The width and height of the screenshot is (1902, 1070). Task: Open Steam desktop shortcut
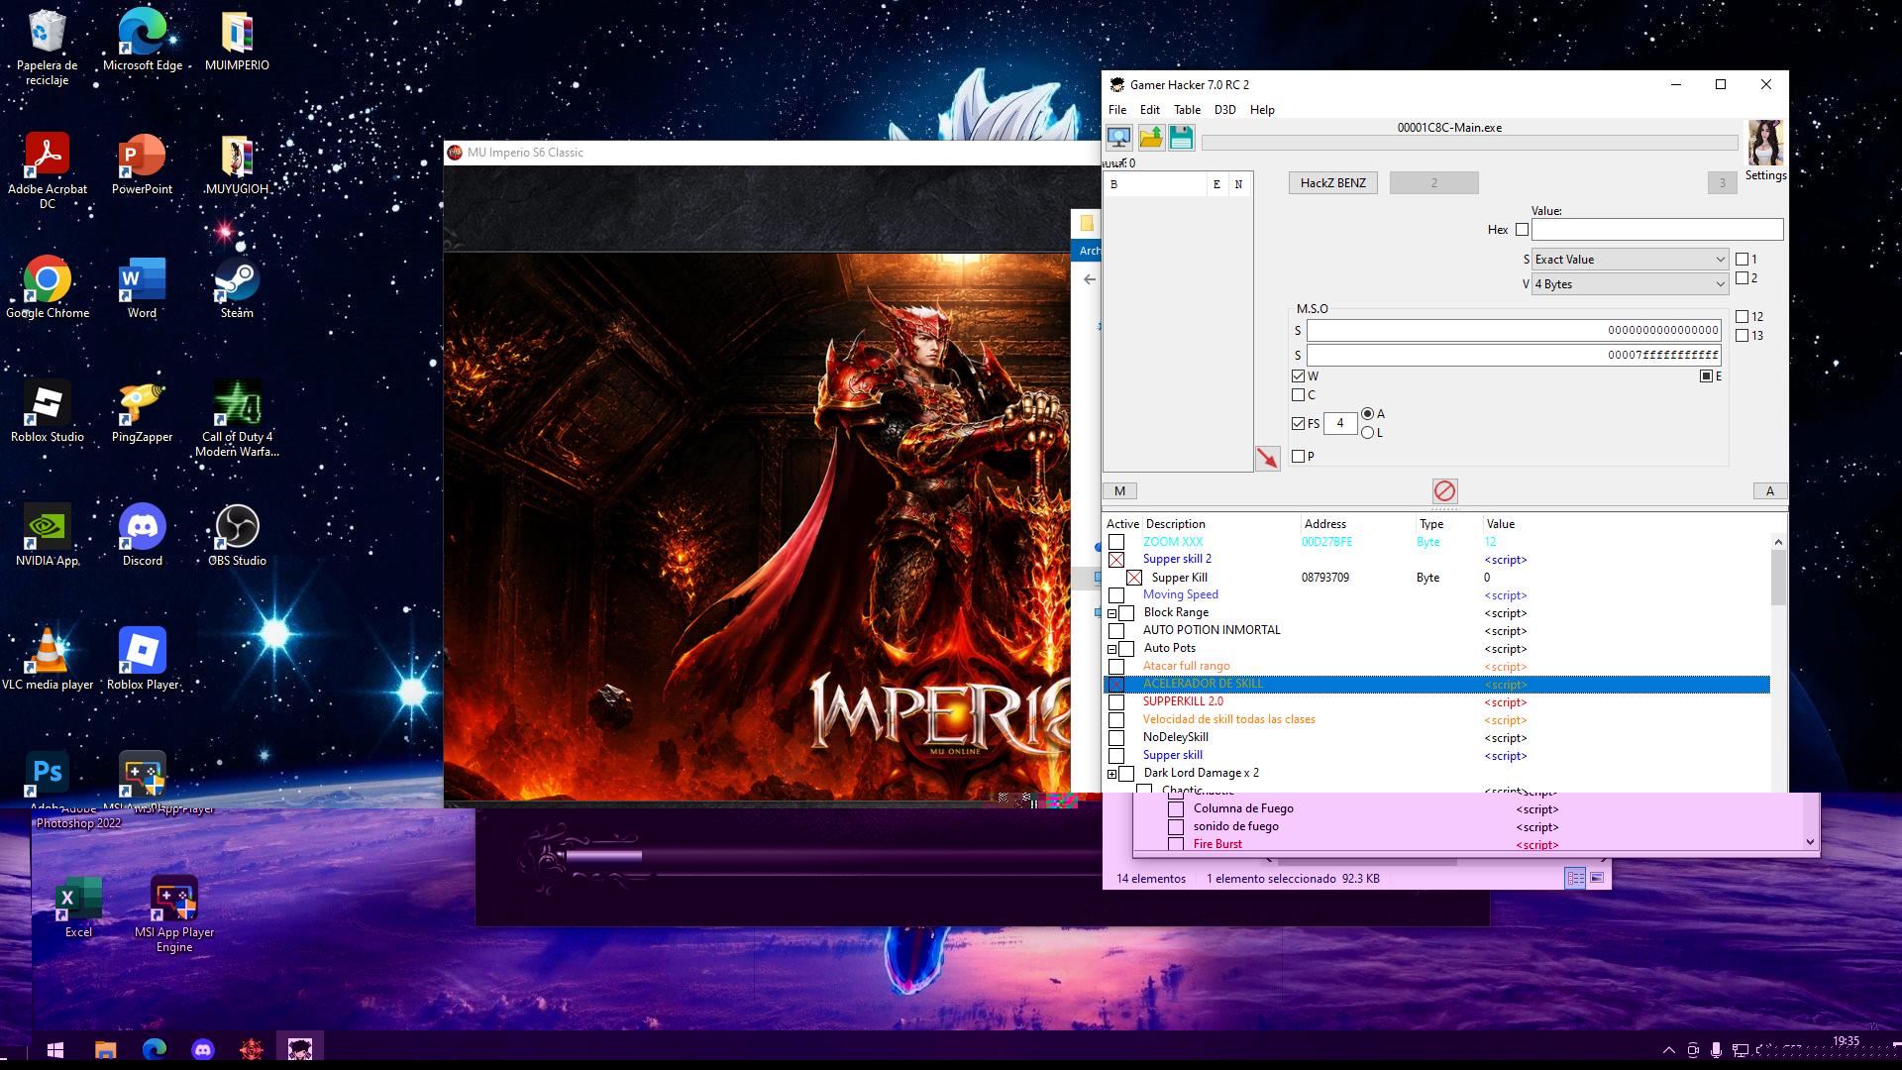click(237, 288)
